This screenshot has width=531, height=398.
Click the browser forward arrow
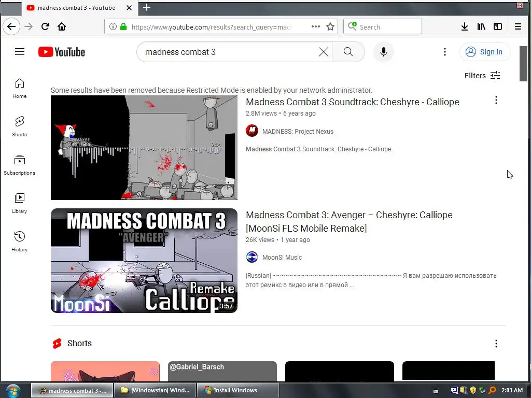[x=29, y=26]
